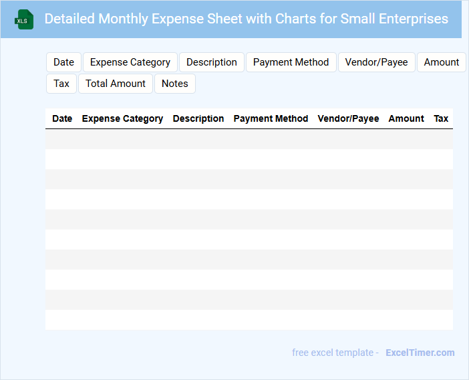The height and width of the screenshot is (380, 469).
Task: Select the Tax tag
Action: click(61, 84)
